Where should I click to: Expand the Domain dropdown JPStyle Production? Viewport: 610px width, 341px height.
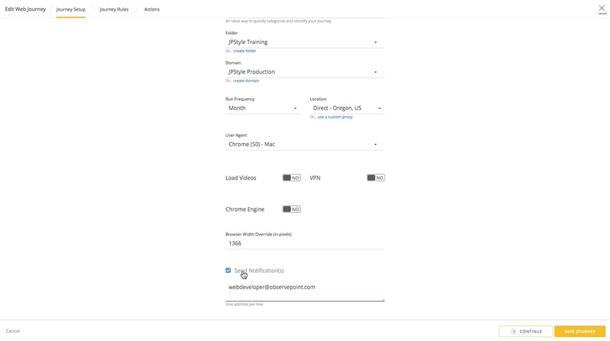[304, 72]
